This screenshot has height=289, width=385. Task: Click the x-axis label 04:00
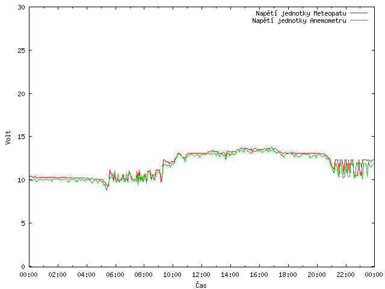point(86,275)
